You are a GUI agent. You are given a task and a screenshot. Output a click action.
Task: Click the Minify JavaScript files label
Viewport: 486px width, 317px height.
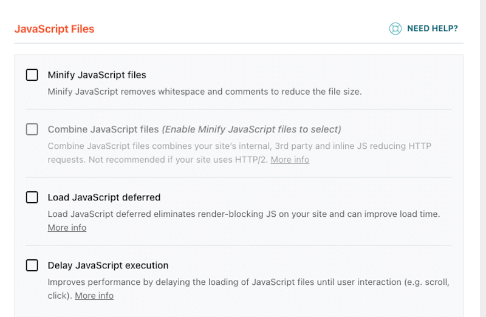[x=97, y=75]
